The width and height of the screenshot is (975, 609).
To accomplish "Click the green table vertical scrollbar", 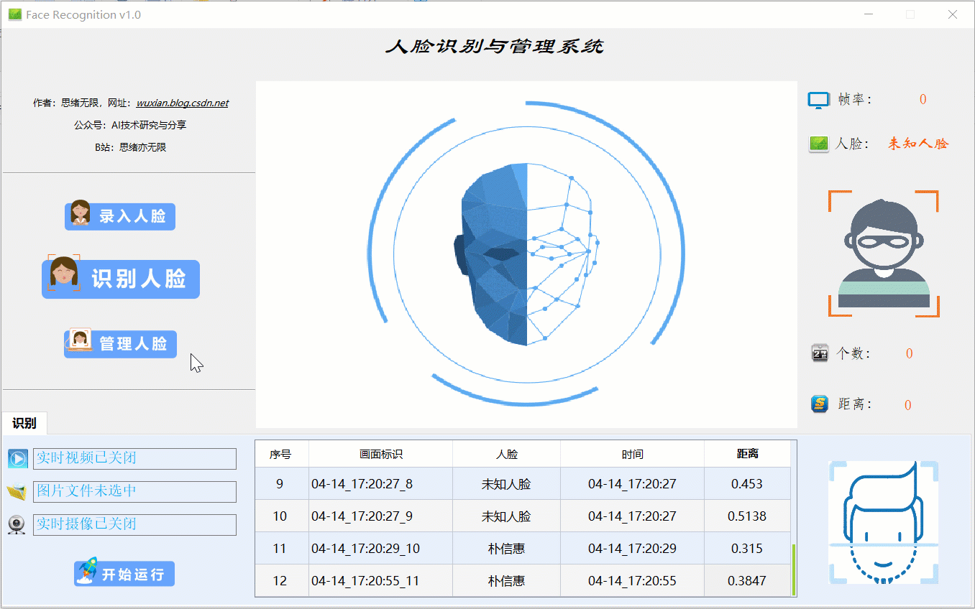I will (794, 570).
